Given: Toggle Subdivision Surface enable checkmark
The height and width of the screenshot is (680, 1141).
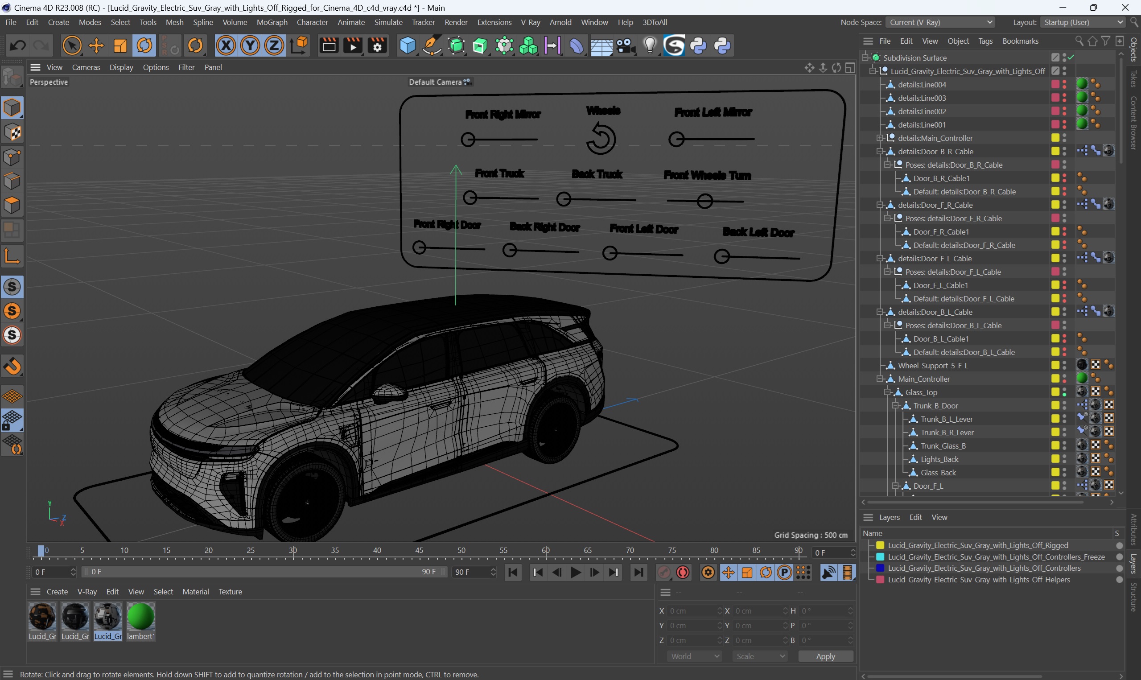Looking at the screenshot, I should [1071, 58].
